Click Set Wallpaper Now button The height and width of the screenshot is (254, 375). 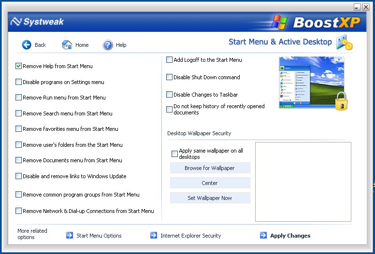point(210,198)
